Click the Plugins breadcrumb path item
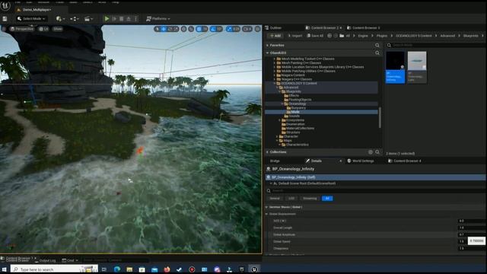487x274 pixels. [x=382, y=36]
